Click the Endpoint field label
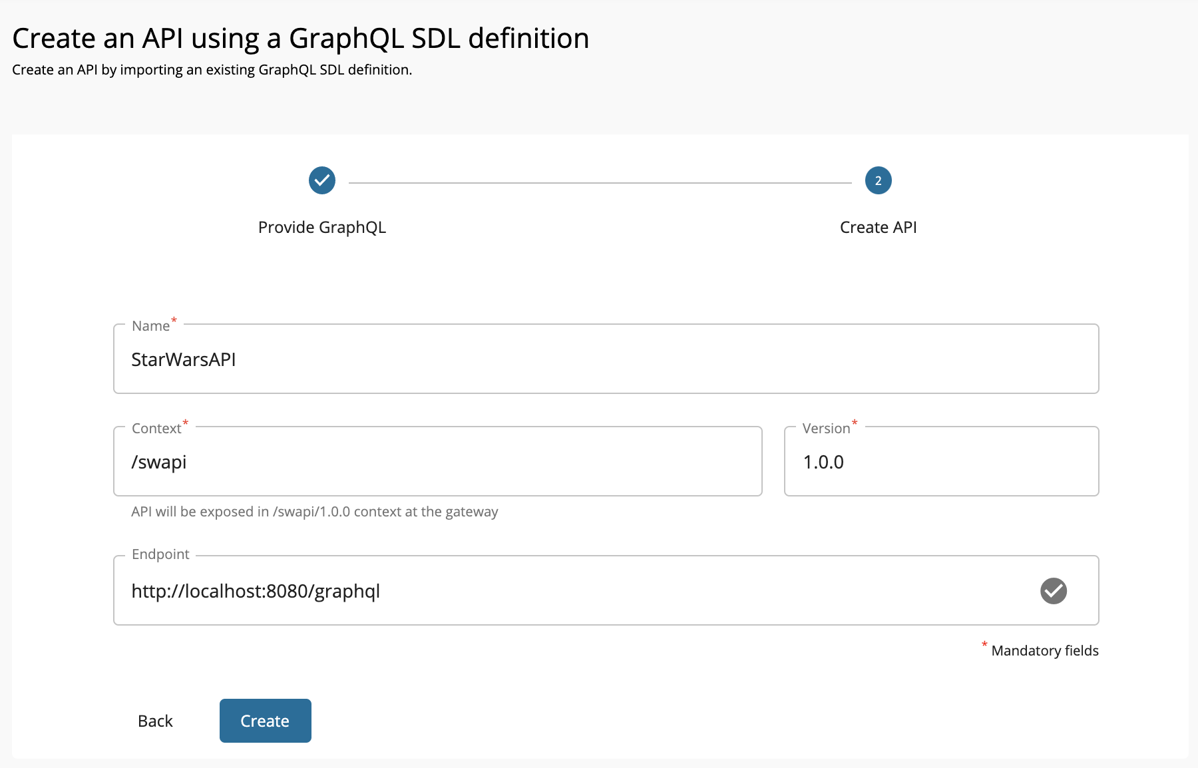 [x=160, y=554]
